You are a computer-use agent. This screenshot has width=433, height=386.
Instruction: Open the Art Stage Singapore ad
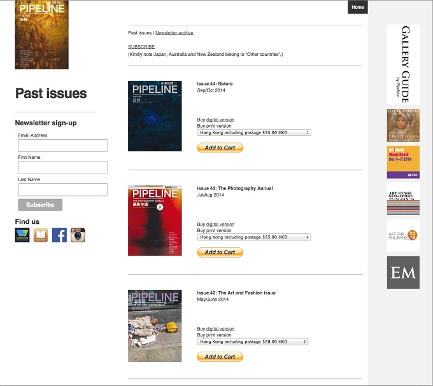(403, 199)
